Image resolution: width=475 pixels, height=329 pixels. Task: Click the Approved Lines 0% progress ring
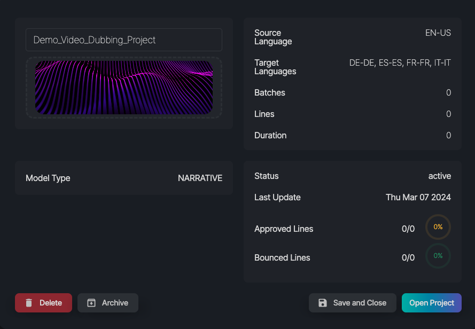[x=438, y=227]
